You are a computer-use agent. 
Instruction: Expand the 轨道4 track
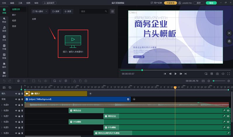pyautogui.click(x=2, y=133)
